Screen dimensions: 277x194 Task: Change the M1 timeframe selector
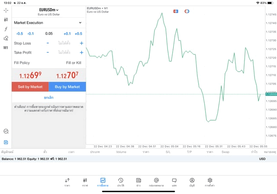pos(6,48)
